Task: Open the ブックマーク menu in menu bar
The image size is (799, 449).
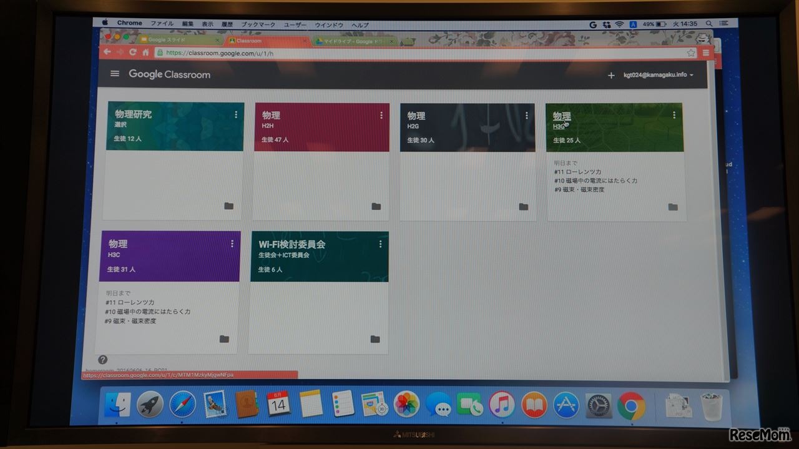Action: click(x=258, y=24)
